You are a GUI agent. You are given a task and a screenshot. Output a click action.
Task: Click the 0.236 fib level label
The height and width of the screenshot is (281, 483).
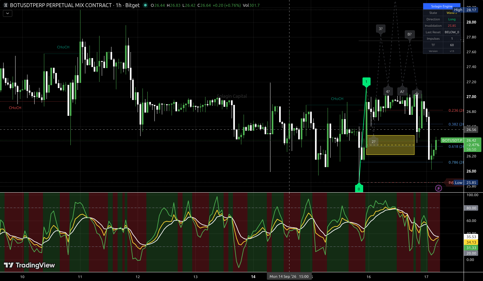pyautogui.click(x=456, y=110)
